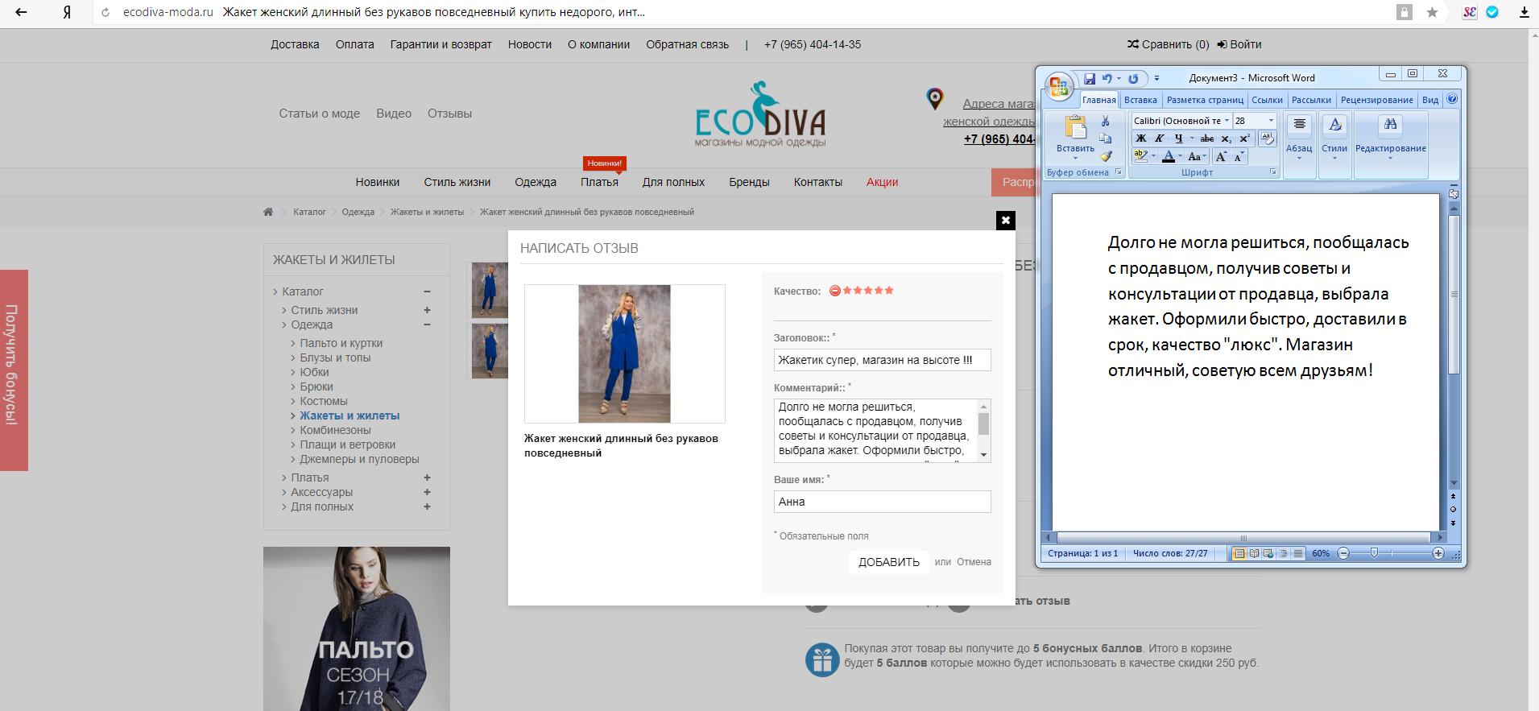Set rating to fifth star
Screen dimensions: 1539x711
(x=889, y=291)
